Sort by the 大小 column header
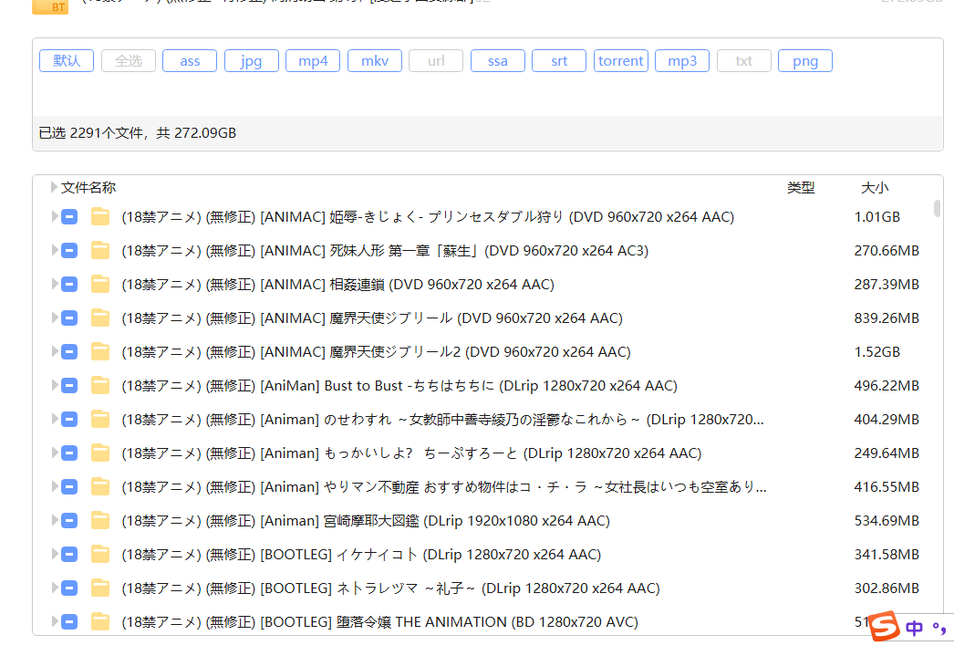The image size is (954, 656). (x=874, y=188)
